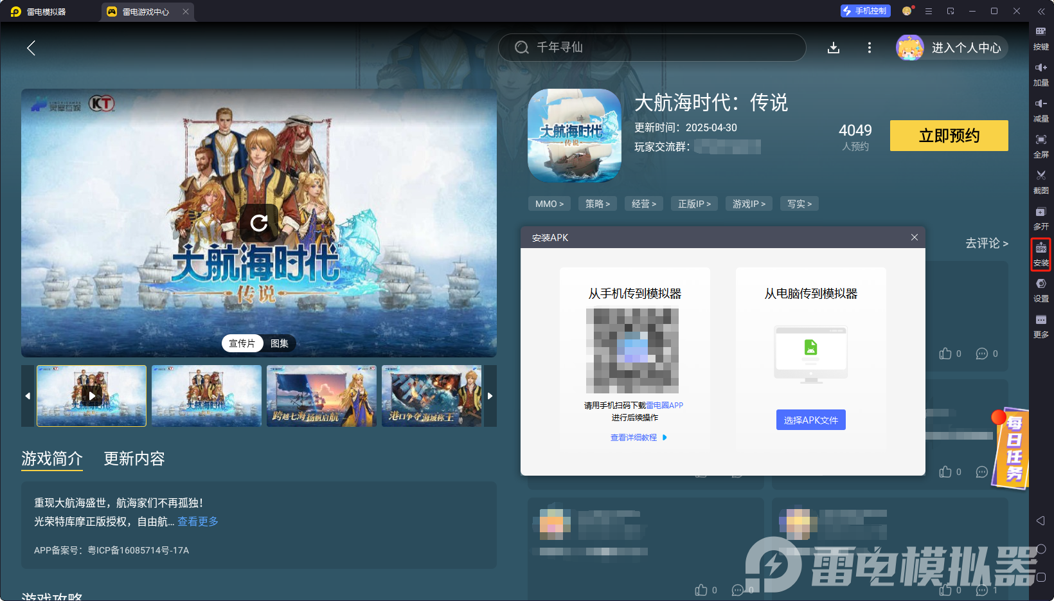This screenshot has width=1054, height=601.
Task: Close the 安装APK dialog
Action: coord(915,237)
